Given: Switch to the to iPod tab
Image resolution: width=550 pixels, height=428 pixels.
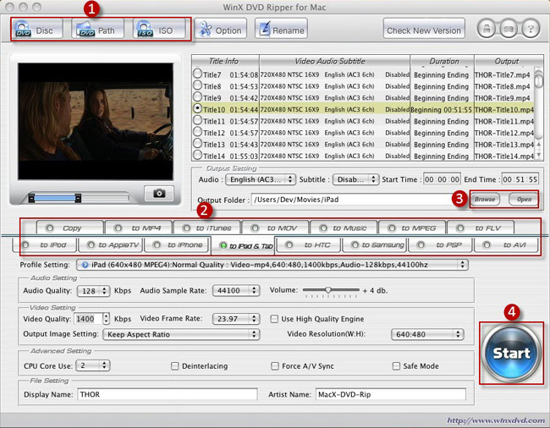Looking at the screenshot, I should point(45,244).
